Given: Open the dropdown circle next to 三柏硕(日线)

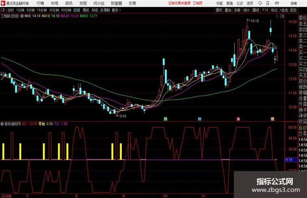Looking at the screenshot, I should [x=22, y=16].
